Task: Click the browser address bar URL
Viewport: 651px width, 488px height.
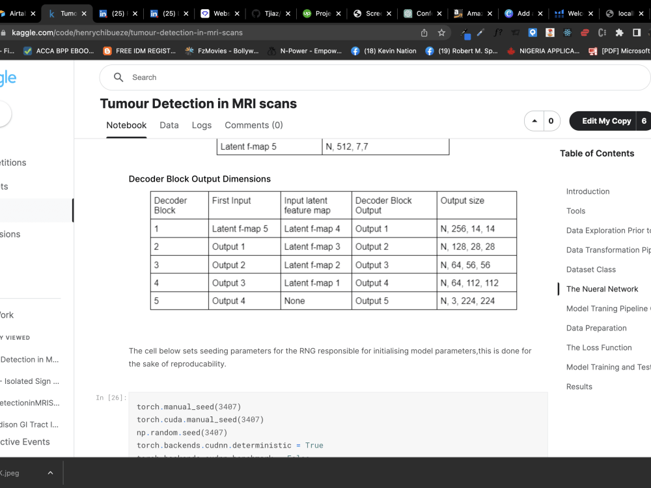Action: (127, 33)
